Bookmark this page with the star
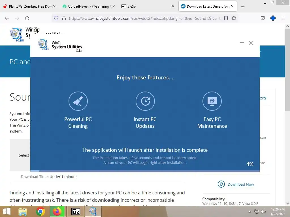 click(234, 18)
